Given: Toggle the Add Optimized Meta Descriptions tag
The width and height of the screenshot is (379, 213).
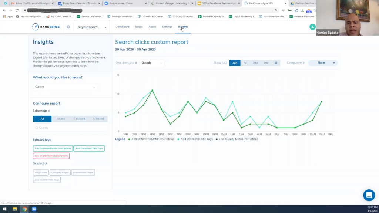Looking at the screenshot, I should pos(53,148).
